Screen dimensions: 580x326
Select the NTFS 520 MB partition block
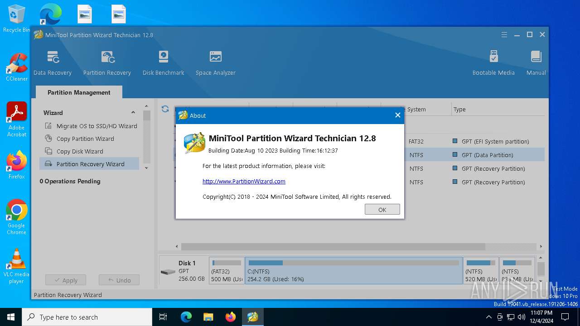(x=481, y=271)
